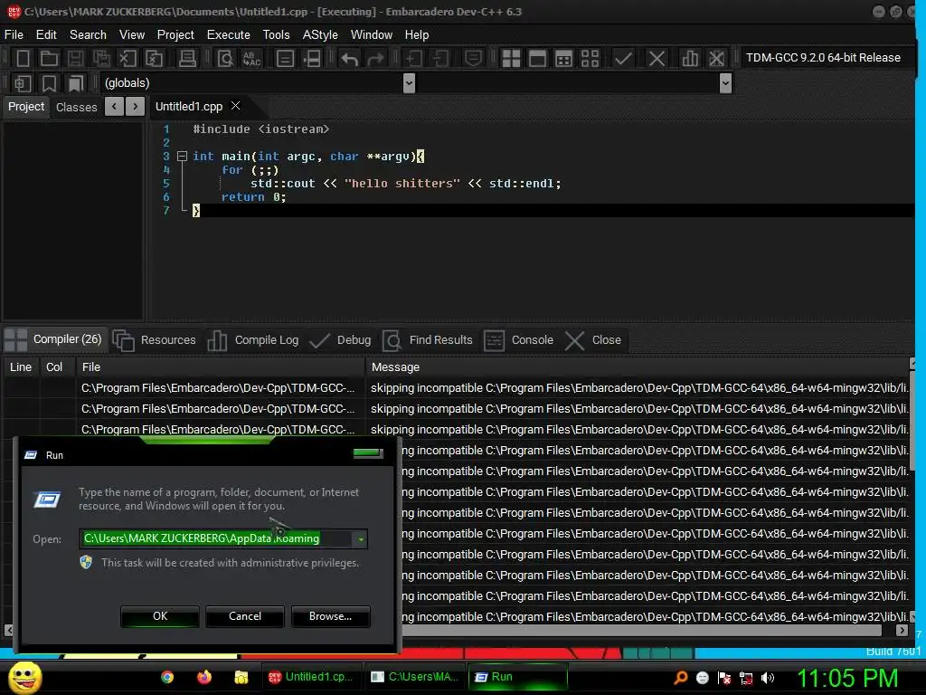Screen dimensions: 926x695
Task: Switch to the Console tab
Action: click(519, 340)
